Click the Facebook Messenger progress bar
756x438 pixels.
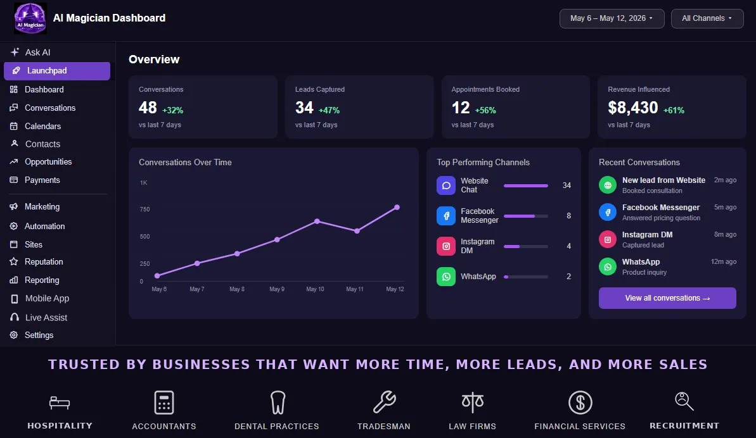click(525, 216)
